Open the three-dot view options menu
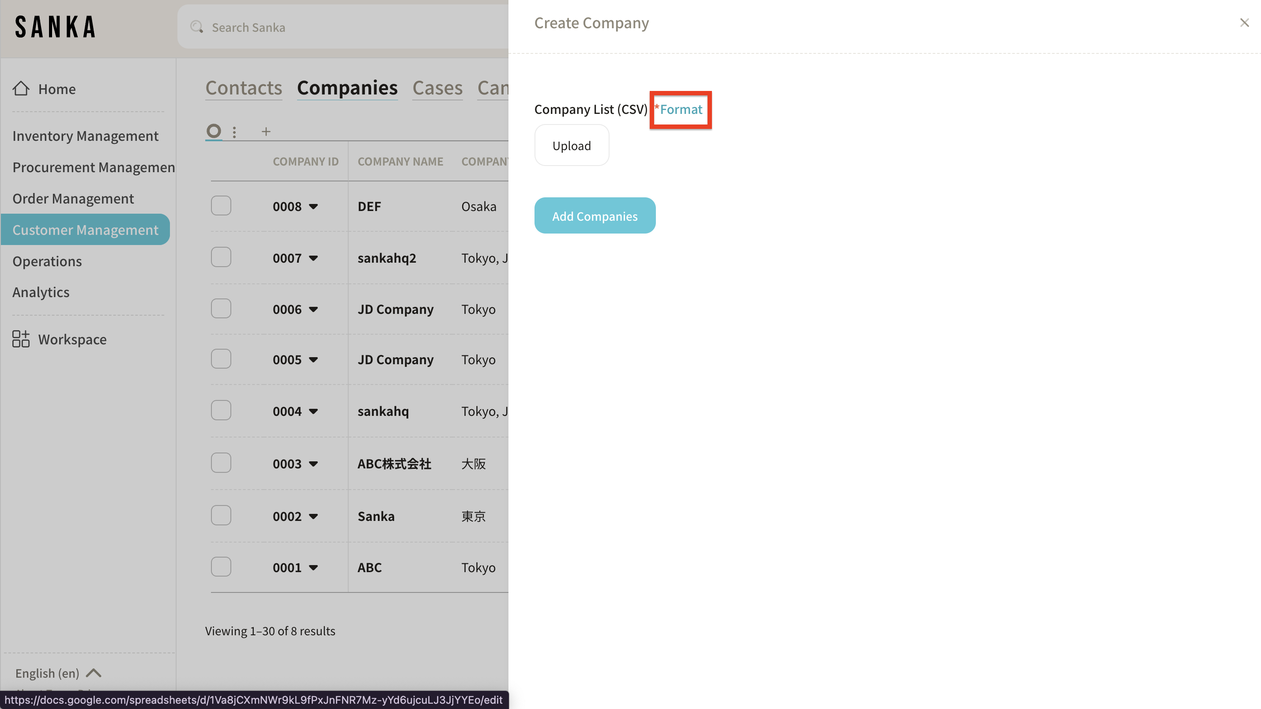This screenshot has width=1261, height=709. pos(234,132)
